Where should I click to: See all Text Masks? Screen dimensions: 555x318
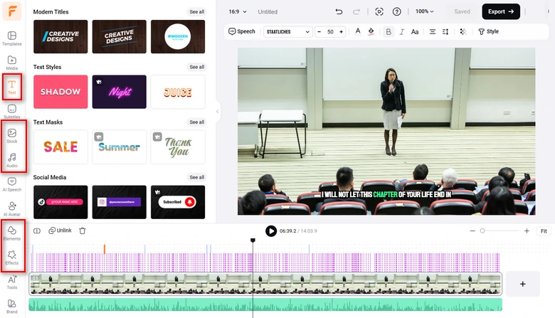click(x=197, y=122)
